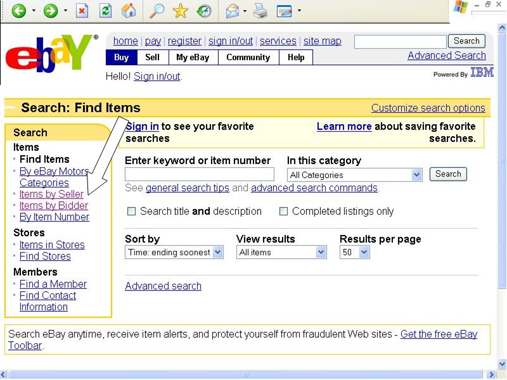Open the Sort by dropdown
Screen dimensions: 507x380
pos(174,252)
